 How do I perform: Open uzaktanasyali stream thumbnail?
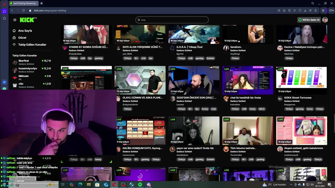click(301, 131)
